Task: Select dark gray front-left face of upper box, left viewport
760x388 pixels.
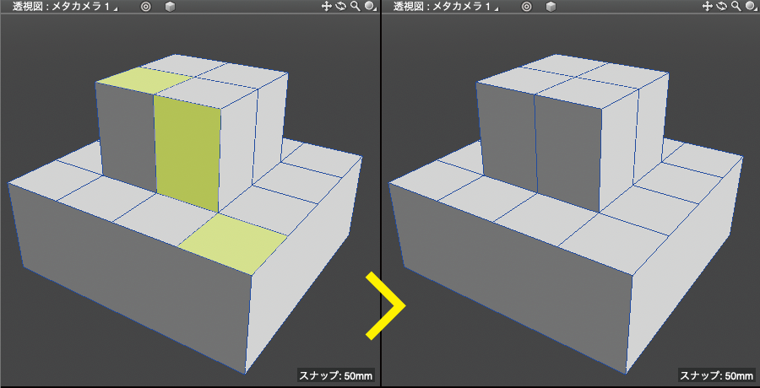Action: click(128, 138)
